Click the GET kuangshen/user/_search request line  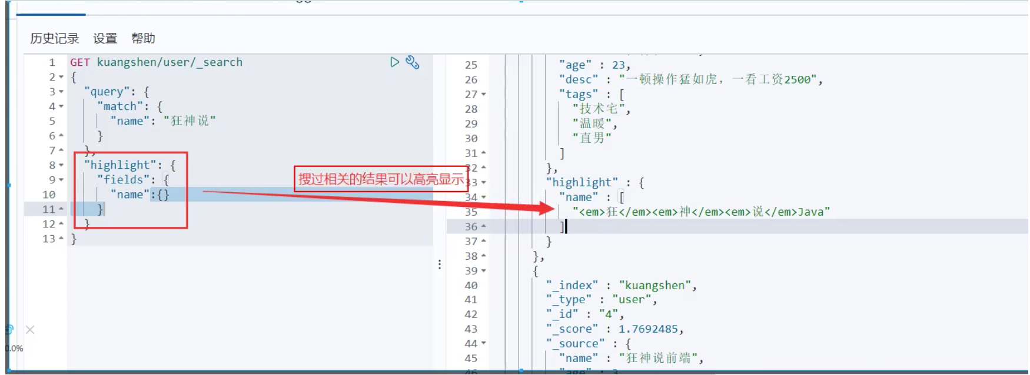[x=156, y=62]
